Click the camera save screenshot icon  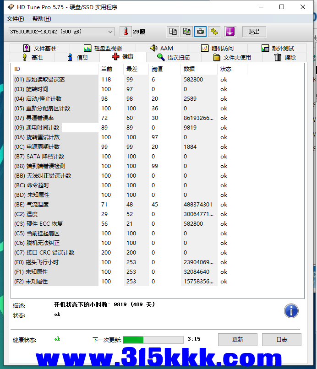click(201, 32)
